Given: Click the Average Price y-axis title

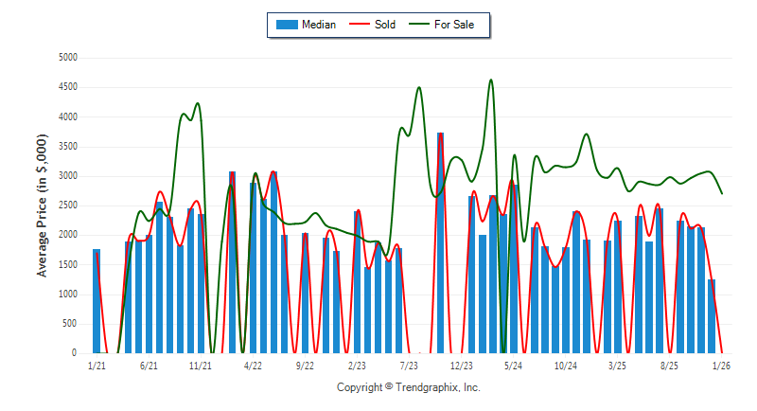Looking at the screenshot, I should point(43,205).
